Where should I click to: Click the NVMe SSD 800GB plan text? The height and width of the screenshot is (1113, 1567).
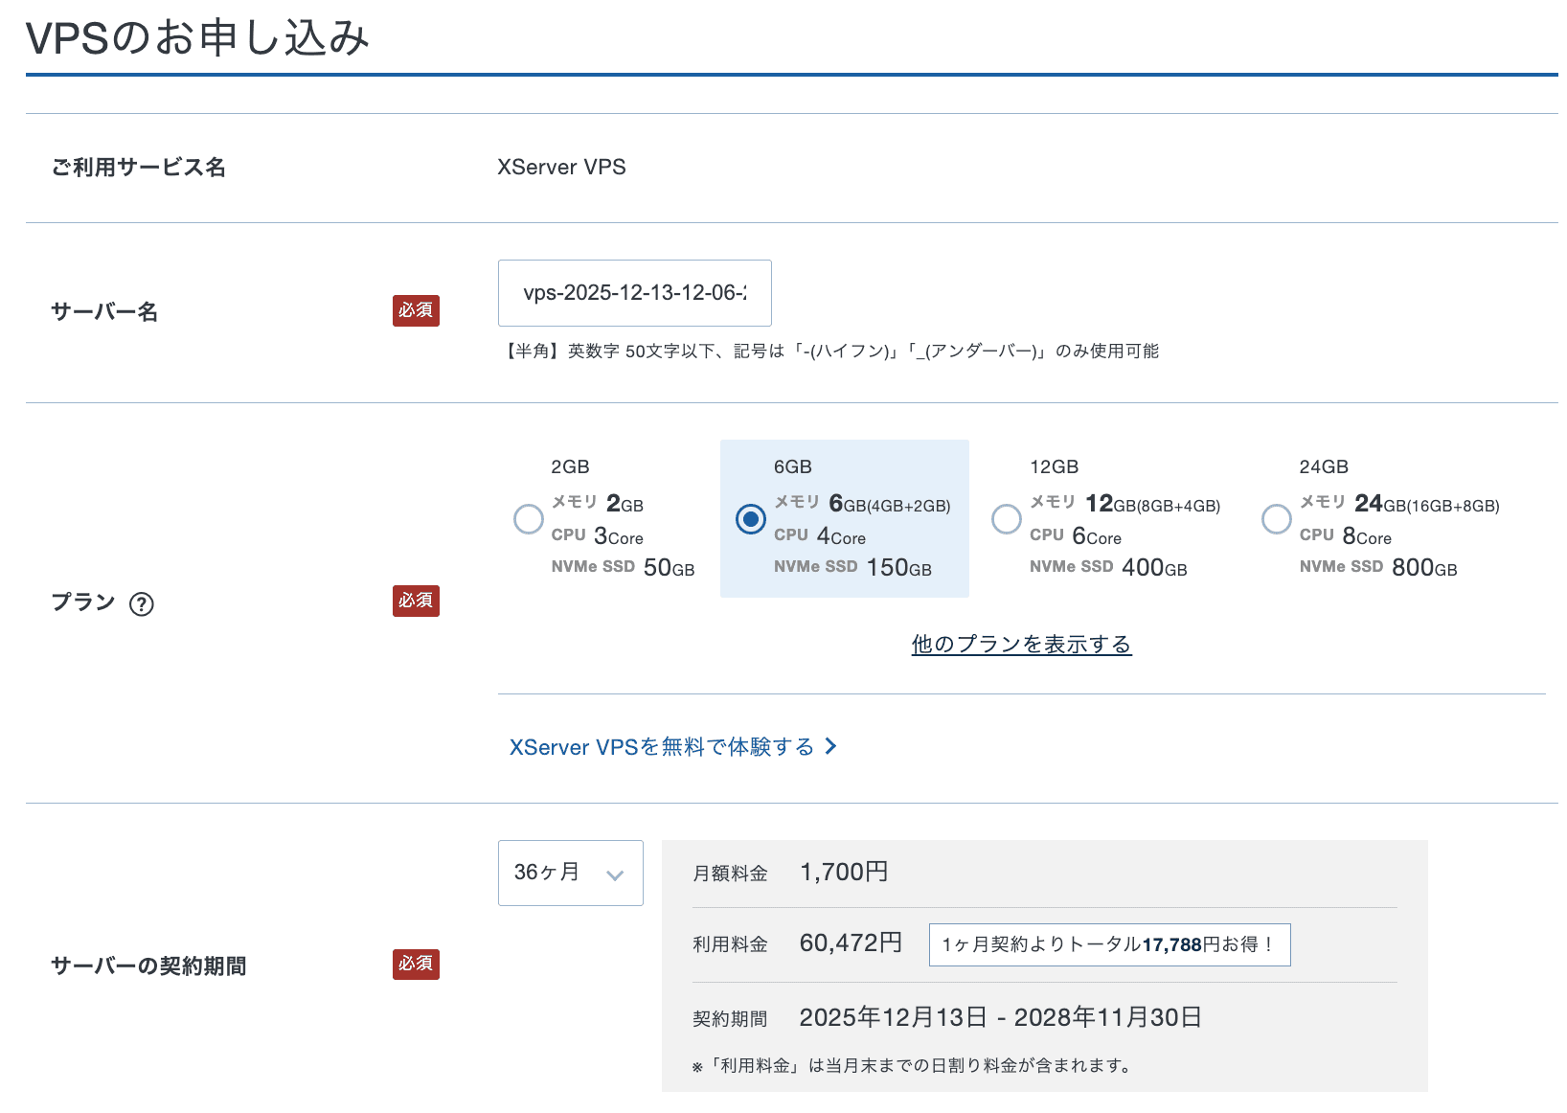pos(1377,568)
